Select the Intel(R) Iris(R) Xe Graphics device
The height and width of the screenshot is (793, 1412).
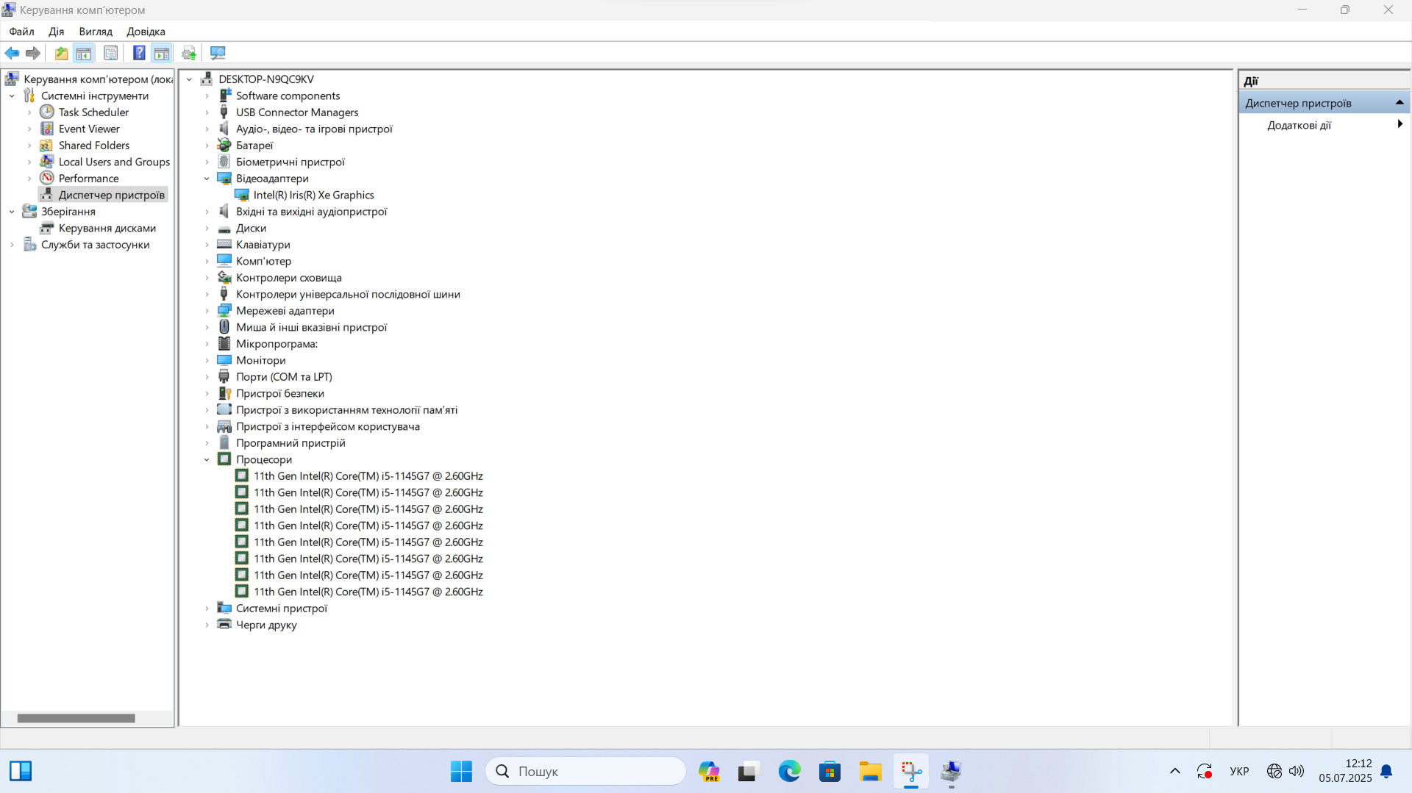(313, 195)
